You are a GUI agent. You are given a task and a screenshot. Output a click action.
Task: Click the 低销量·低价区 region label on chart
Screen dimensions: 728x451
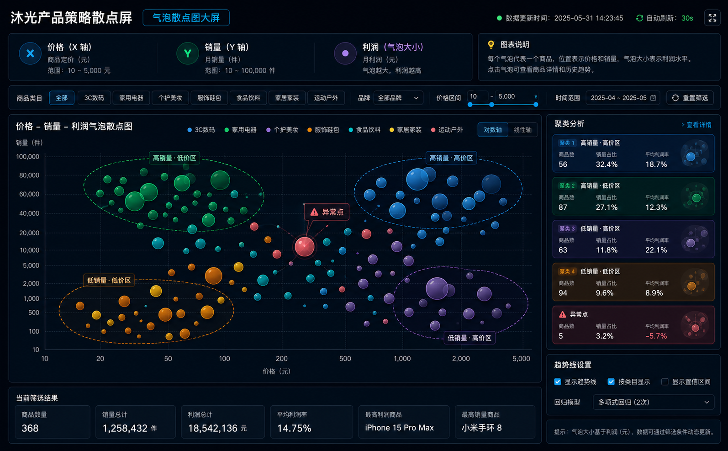109,280
